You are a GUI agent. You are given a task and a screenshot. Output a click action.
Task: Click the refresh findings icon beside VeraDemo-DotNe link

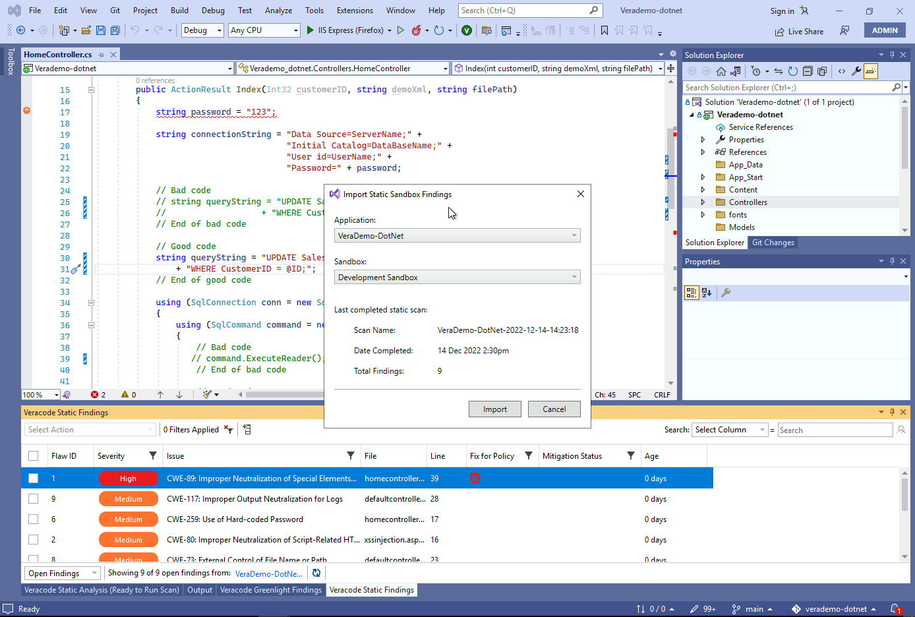pyautogui.click(x=316, y=573)
